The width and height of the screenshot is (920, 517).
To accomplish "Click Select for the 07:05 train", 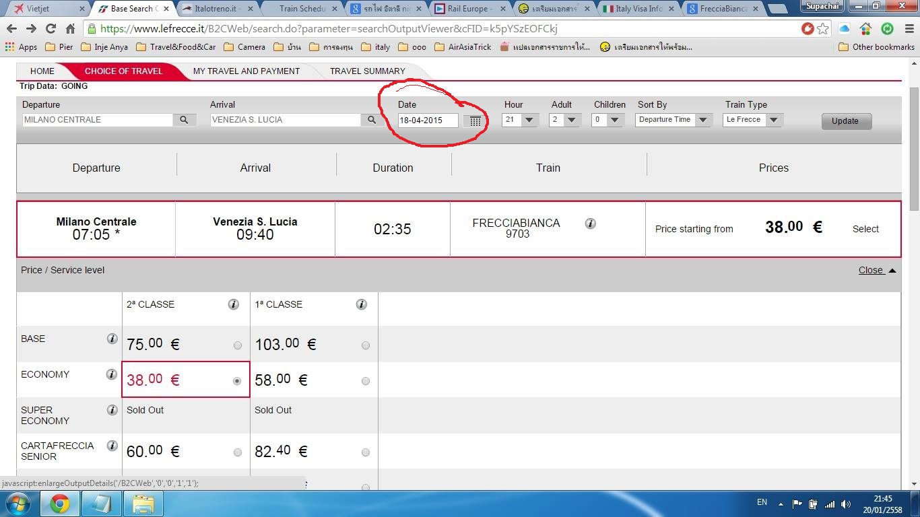I will coord(865,229).
